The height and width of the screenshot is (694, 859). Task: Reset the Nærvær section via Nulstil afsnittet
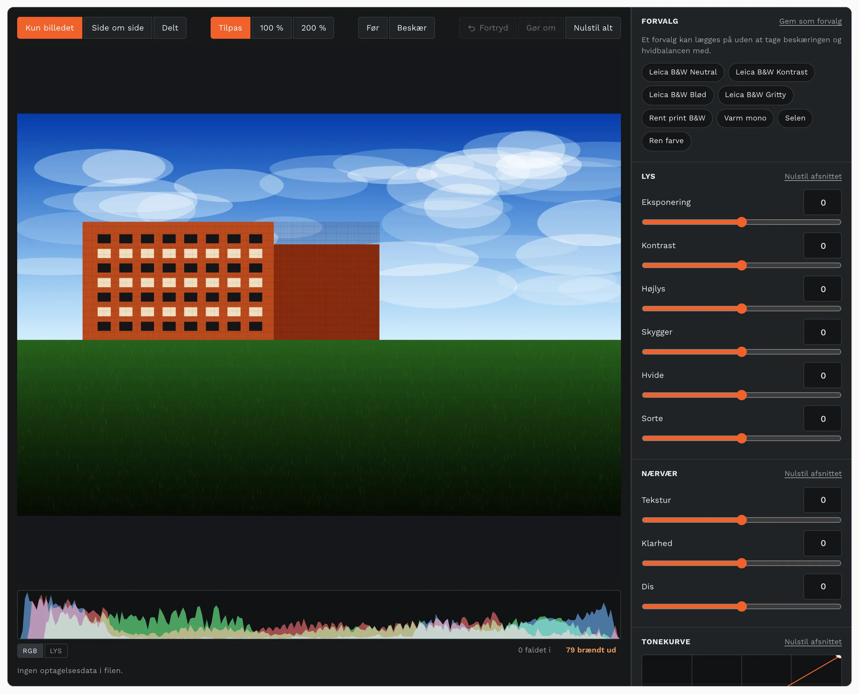point(813,473)
